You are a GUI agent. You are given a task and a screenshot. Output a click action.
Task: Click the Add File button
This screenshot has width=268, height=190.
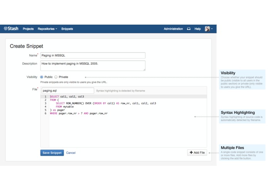pyautogui.click(x=197, y=153)
